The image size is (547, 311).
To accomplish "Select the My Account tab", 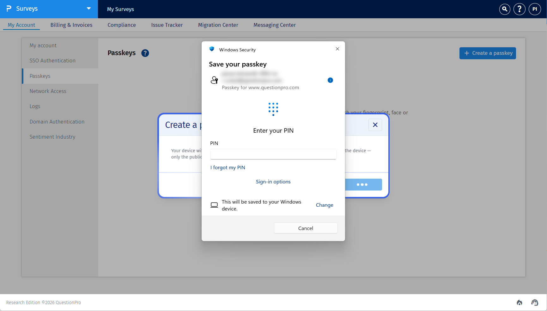I will coord(21,25).
